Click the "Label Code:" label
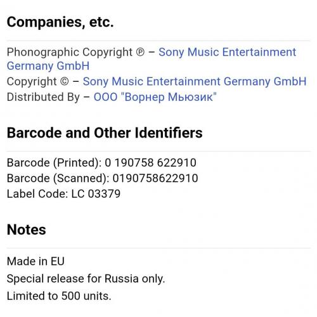The width and height of the screenshot is (317, 317). [37, 194]
